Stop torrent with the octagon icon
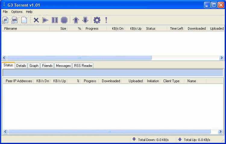The image size is (226, 144). pyautogui.click(x=64, y=20)
